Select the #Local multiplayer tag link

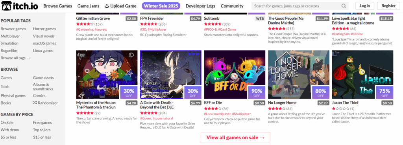(x=217, y=114)
